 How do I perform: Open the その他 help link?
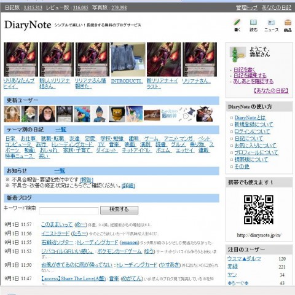242,166
